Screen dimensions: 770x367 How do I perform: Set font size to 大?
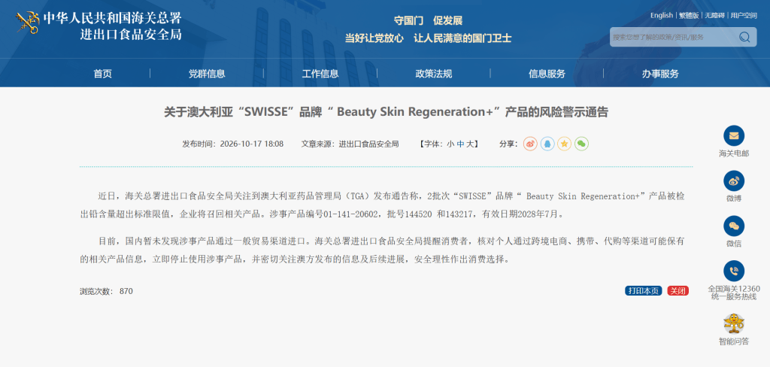470,144
